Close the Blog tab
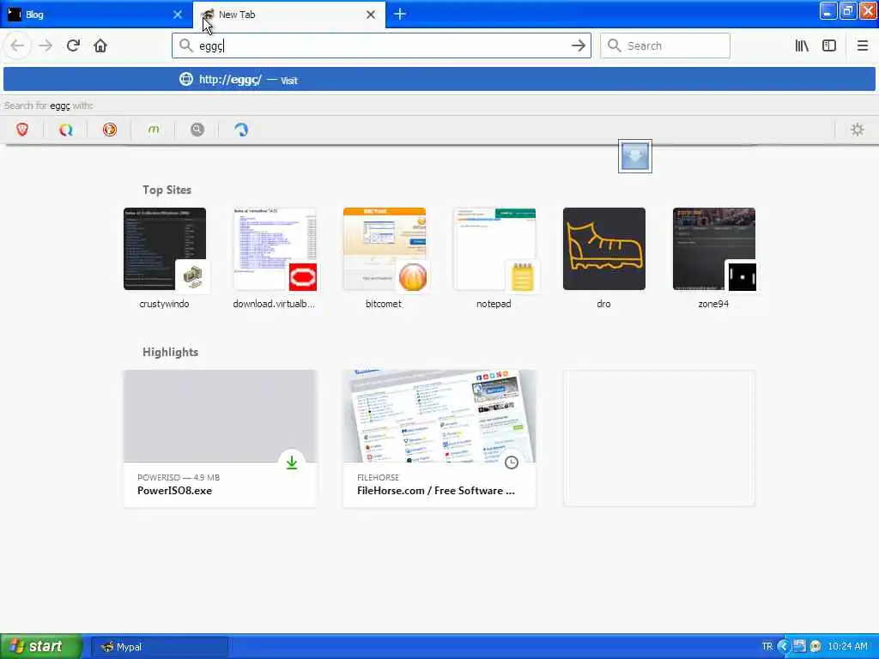The height and width of the screenshot is (659, 879). (178, 15)
